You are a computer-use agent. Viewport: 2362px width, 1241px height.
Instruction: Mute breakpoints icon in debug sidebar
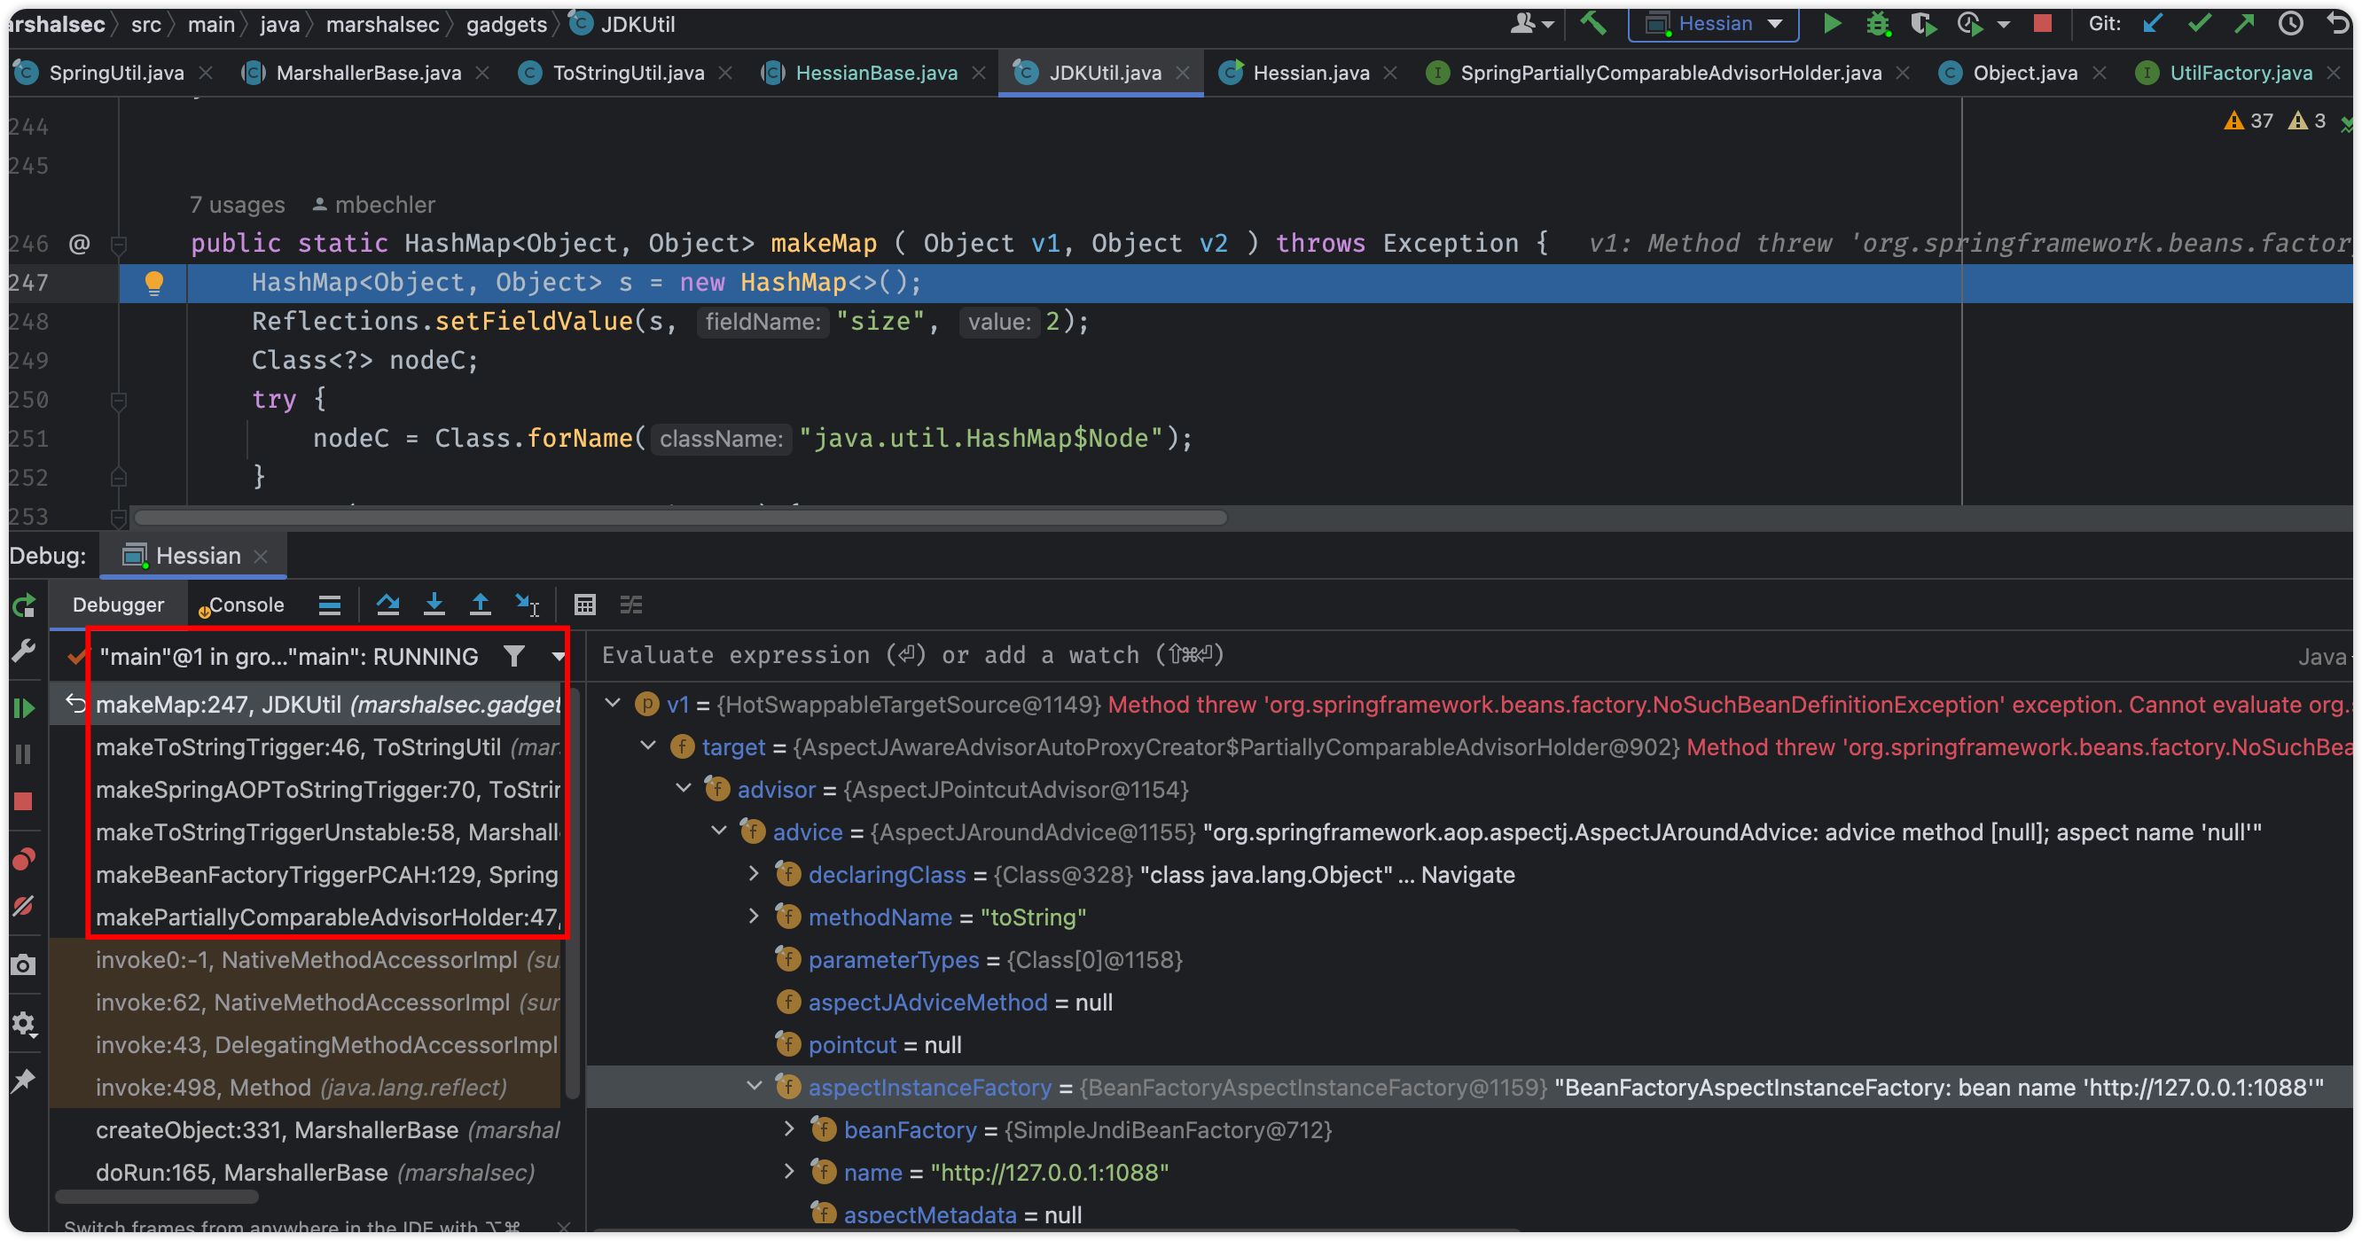(x=24, y=906)
